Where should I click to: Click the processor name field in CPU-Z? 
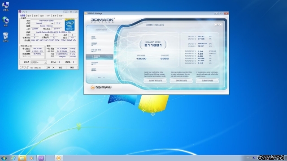47,21
